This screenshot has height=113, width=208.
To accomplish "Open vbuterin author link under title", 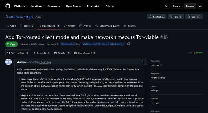I will click(x=24, y=44).
